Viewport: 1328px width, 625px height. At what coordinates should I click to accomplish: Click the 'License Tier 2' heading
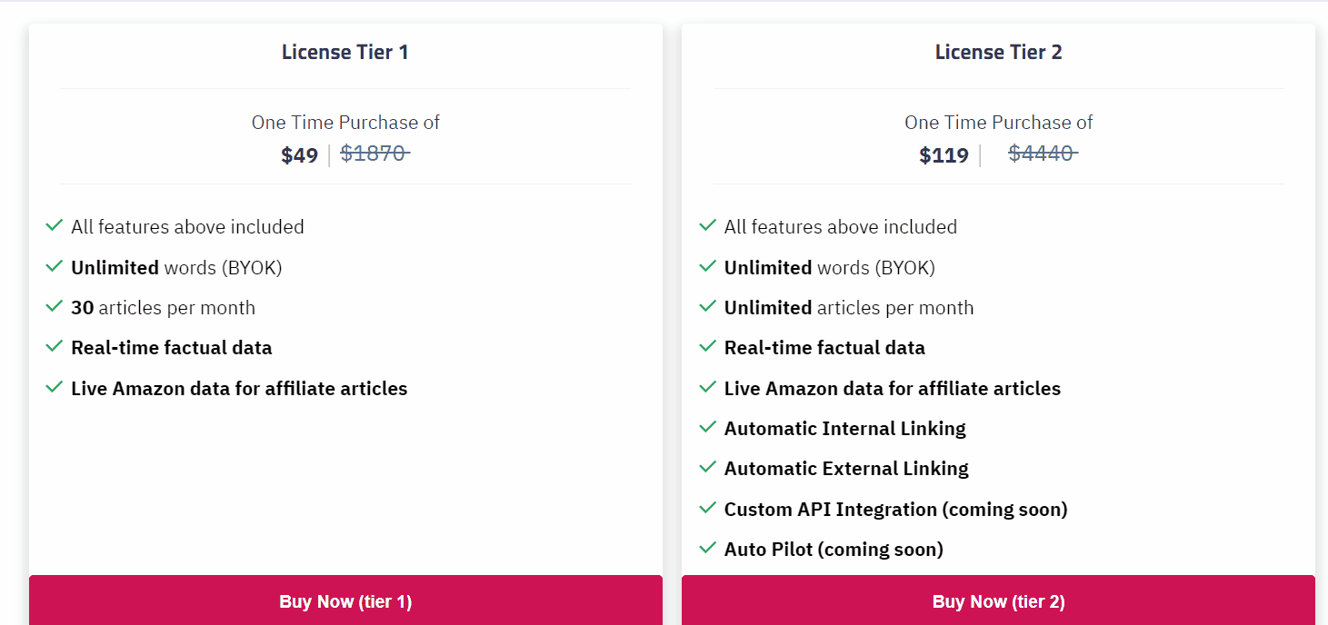coord(998,52)
